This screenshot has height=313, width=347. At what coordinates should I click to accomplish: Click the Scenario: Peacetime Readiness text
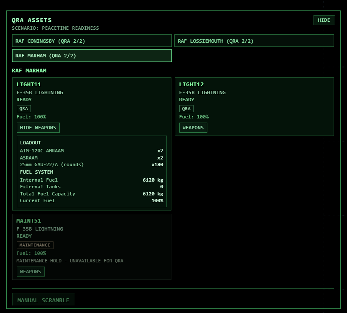(x=55, y=28)
